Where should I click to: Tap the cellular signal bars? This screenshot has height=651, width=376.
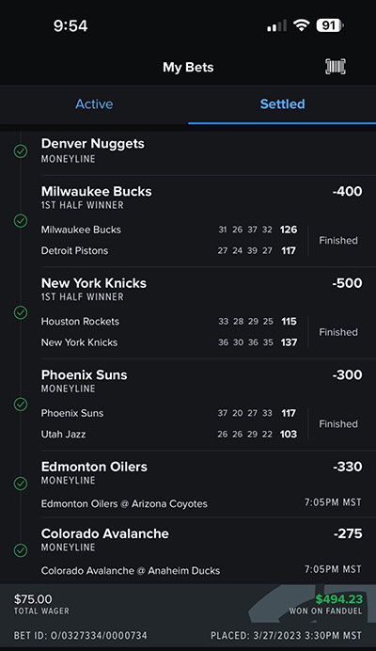click(276, 25)
